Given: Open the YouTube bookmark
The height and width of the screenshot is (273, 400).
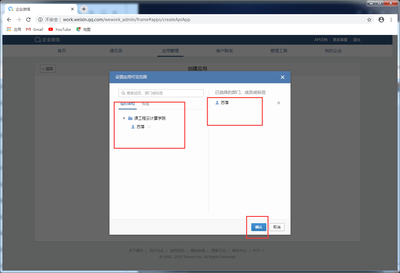Looking at the screenshot, I should click(x=60, y=29).
